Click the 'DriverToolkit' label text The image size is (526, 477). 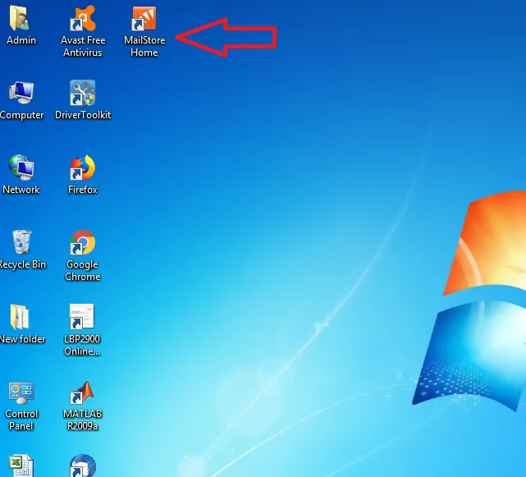coord(83,115)
